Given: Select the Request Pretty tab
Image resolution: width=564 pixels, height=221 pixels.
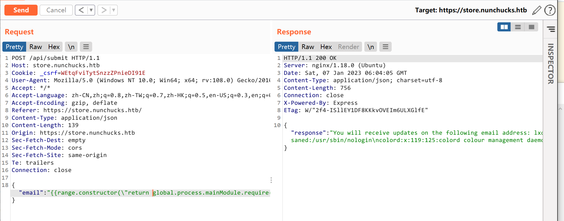Looking at the screenshot, I should (14, 47).
